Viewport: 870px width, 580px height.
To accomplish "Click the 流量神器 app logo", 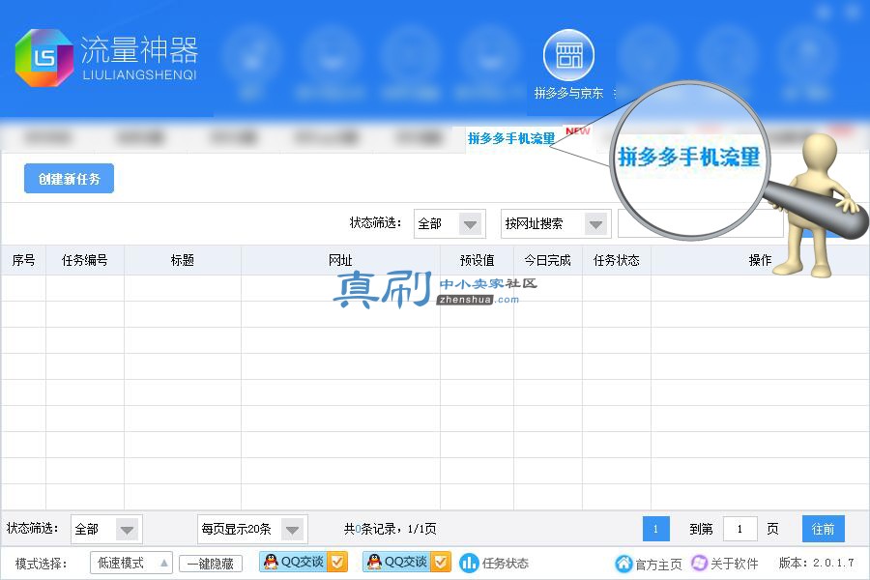I will pos(44,58).
